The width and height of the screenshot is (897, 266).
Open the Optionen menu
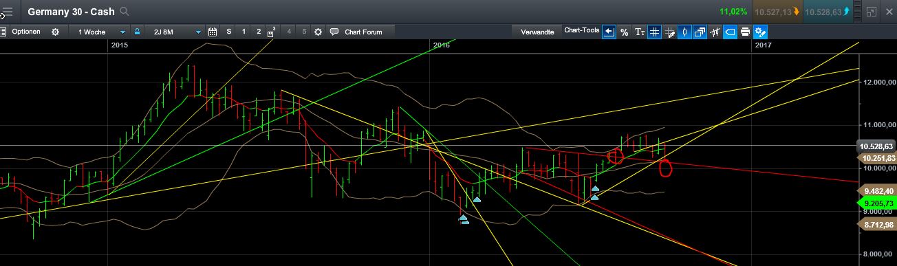26,32
